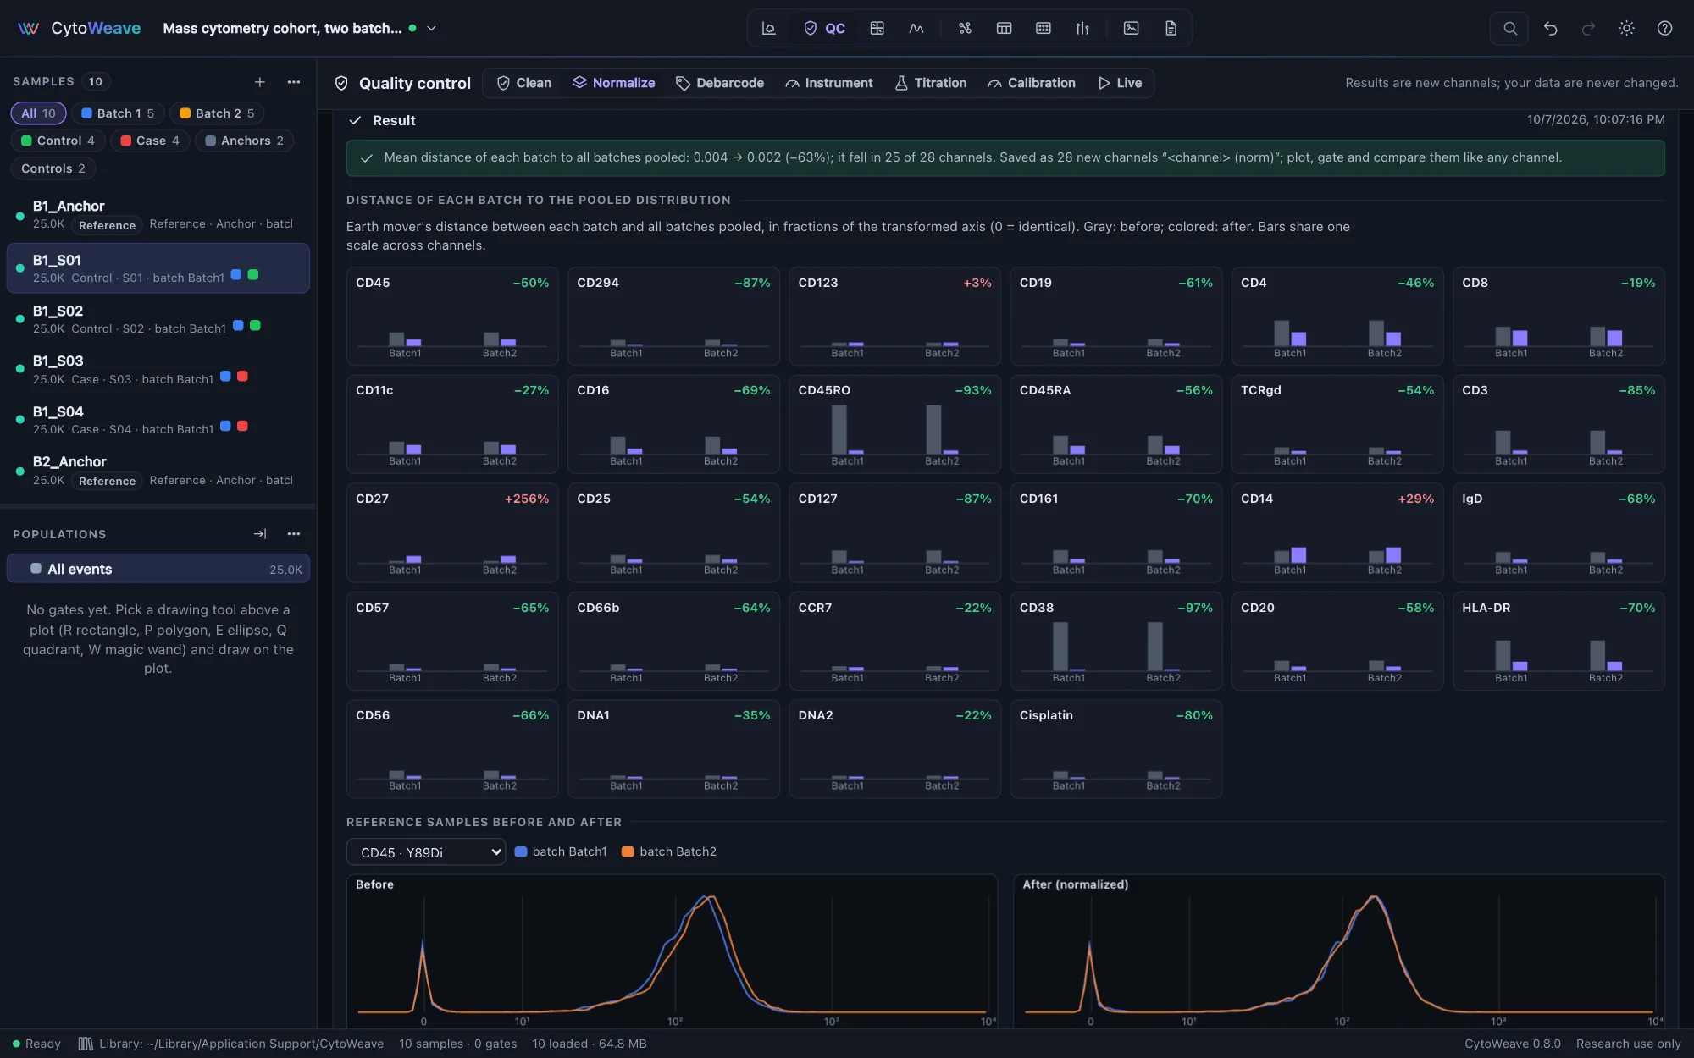Screen dimensions: 1694x1058
Task: Toggle the Batch 2 filter chip
Action: (217, 113)
